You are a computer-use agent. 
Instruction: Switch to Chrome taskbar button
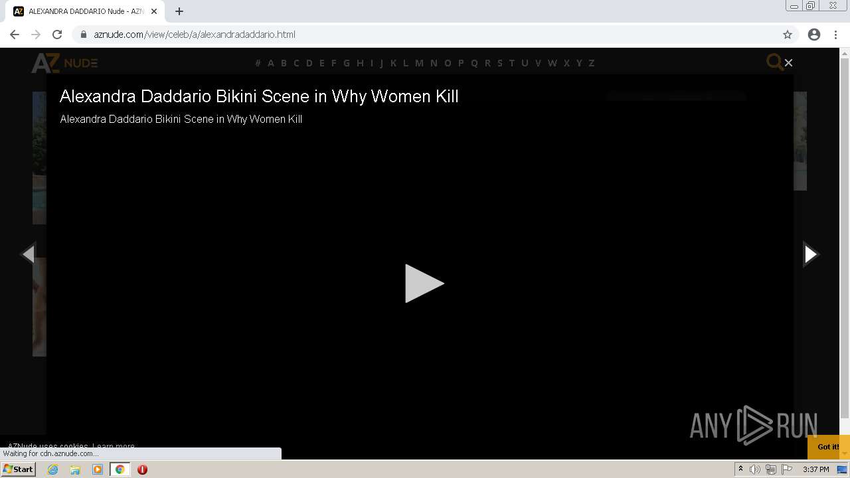coord(120,469)
